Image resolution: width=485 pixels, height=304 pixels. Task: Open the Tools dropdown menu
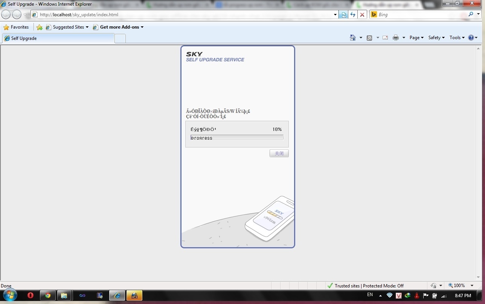click(457, 38)
